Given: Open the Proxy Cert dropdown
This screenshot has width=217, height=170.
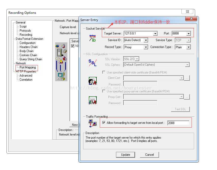Looking at the screenshot, I should pos(181,97).
